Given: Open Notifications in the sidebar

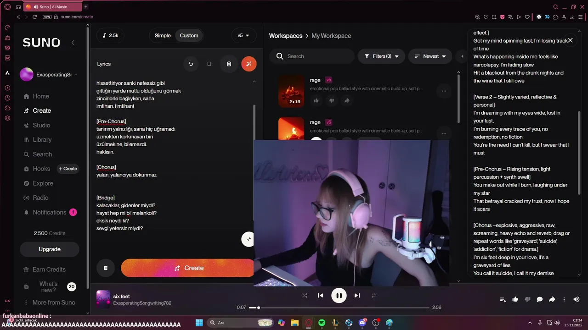Looking at the screenshot, I should (50, 212).
